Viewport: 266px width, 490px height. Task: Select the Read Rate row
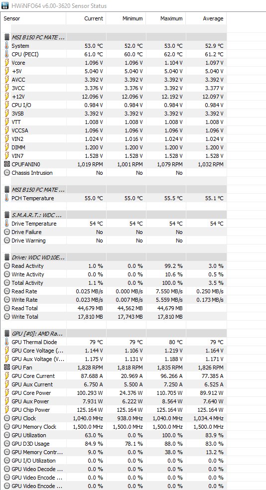pyautogui.click(x=114, y=291)
